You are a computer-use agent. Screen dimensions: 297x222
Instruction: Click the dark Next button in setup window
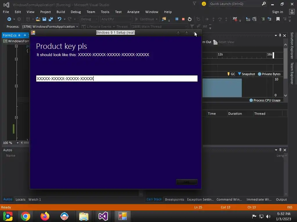click(187, 182)
